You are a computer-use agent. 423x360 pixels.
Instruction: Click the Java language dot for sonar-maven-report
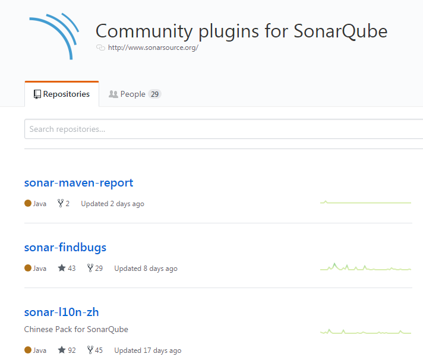(x=28, y=203)
